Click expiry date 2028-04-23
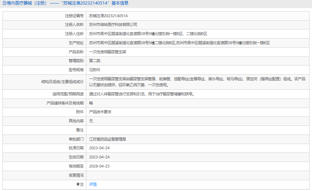312x191 pixels. click(x=99, y=166)
